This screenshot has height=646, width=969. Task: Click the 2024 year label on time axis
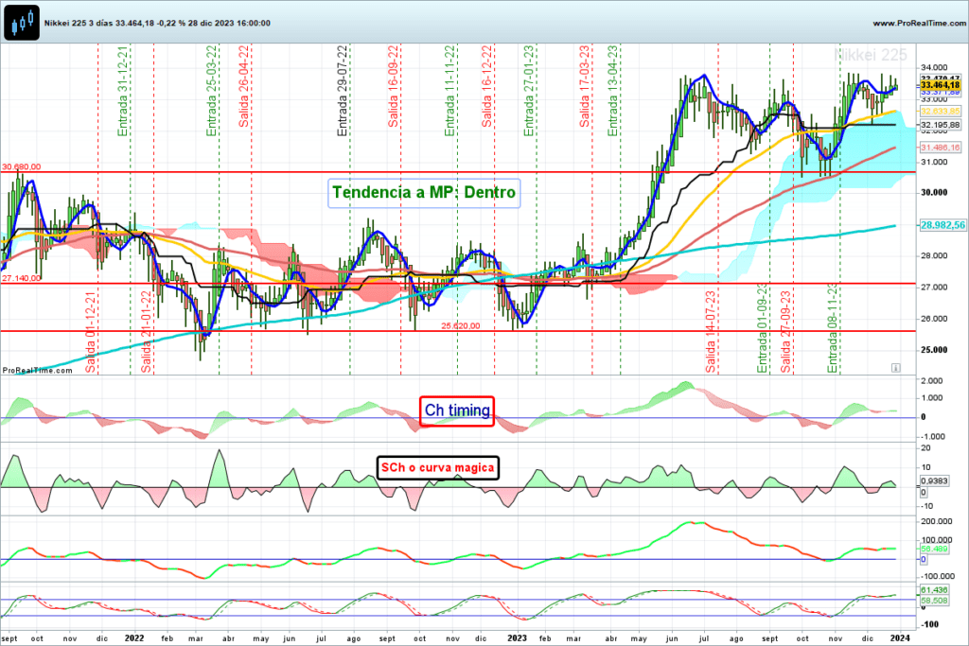tap(900, 638)
